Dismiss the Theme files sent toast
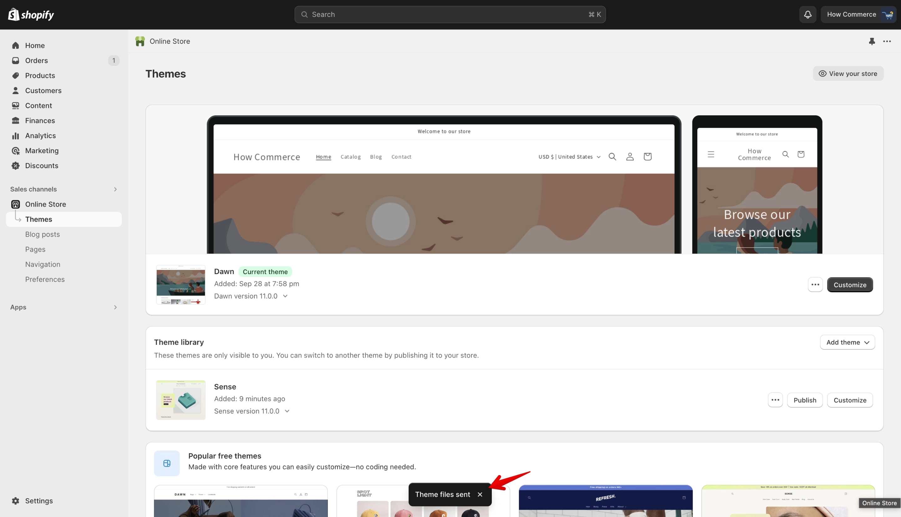The image size is (901, 517). (480, 494)
